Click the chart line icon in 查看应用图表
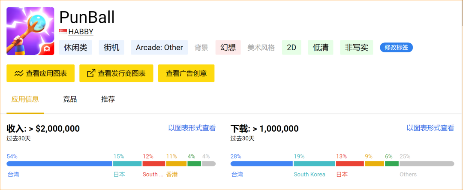Viewport: 463px width, 190px height. click(x=18, y=73)
